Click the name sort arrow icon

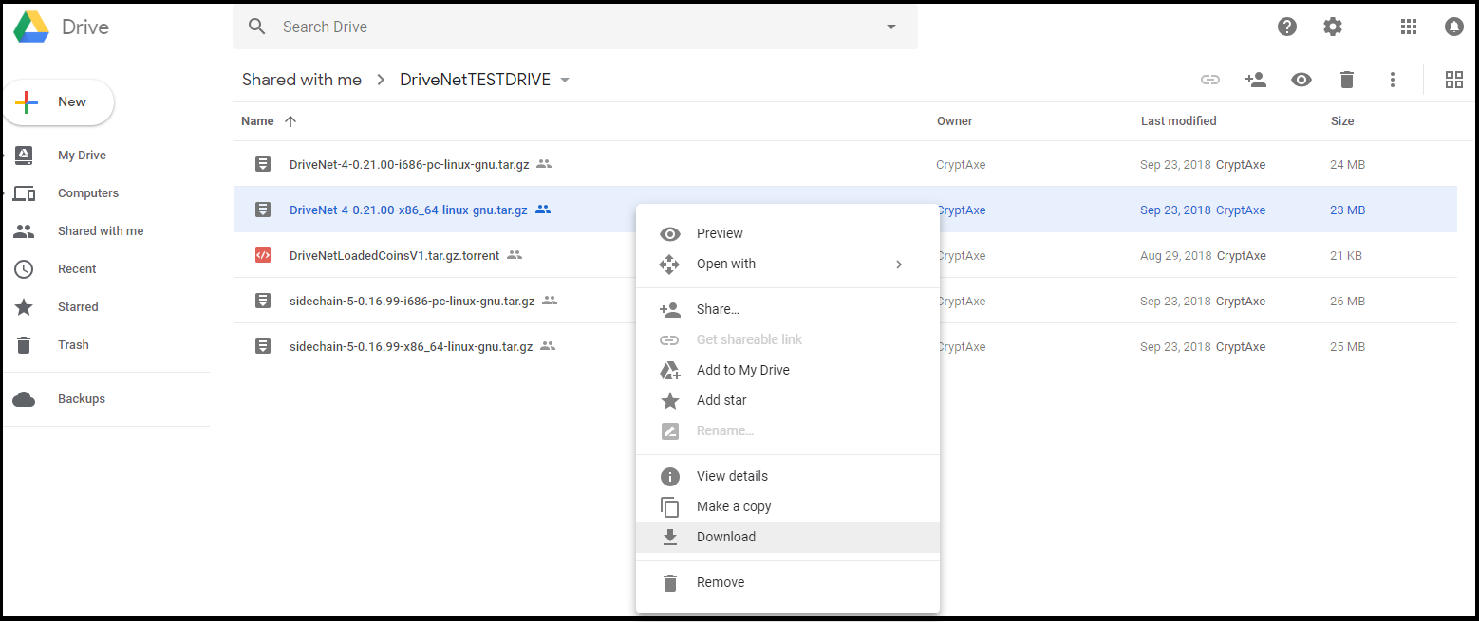pyautogui.click(x=290, y=121)
